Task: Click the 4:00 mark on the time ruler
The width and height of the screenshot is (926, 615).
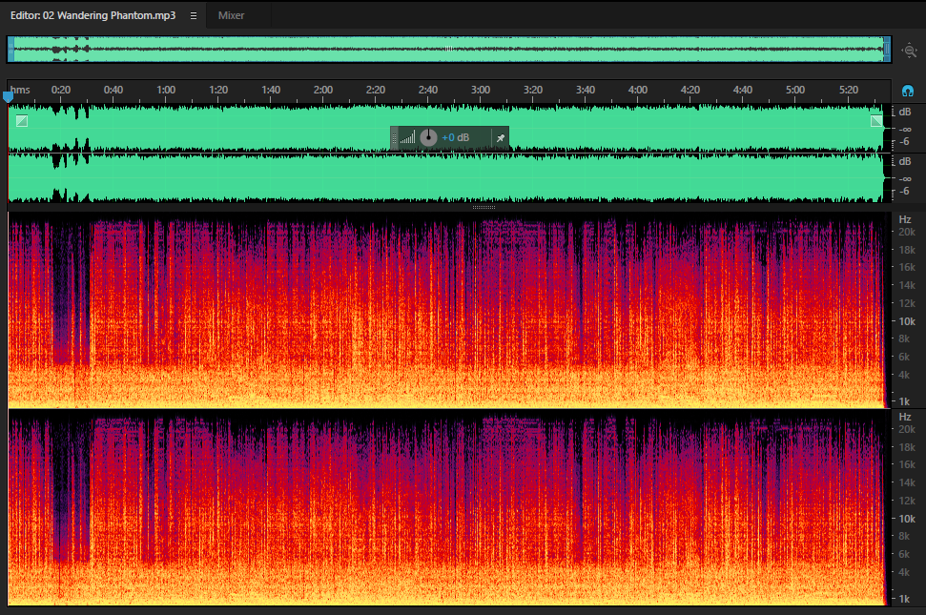Action: 638,90
